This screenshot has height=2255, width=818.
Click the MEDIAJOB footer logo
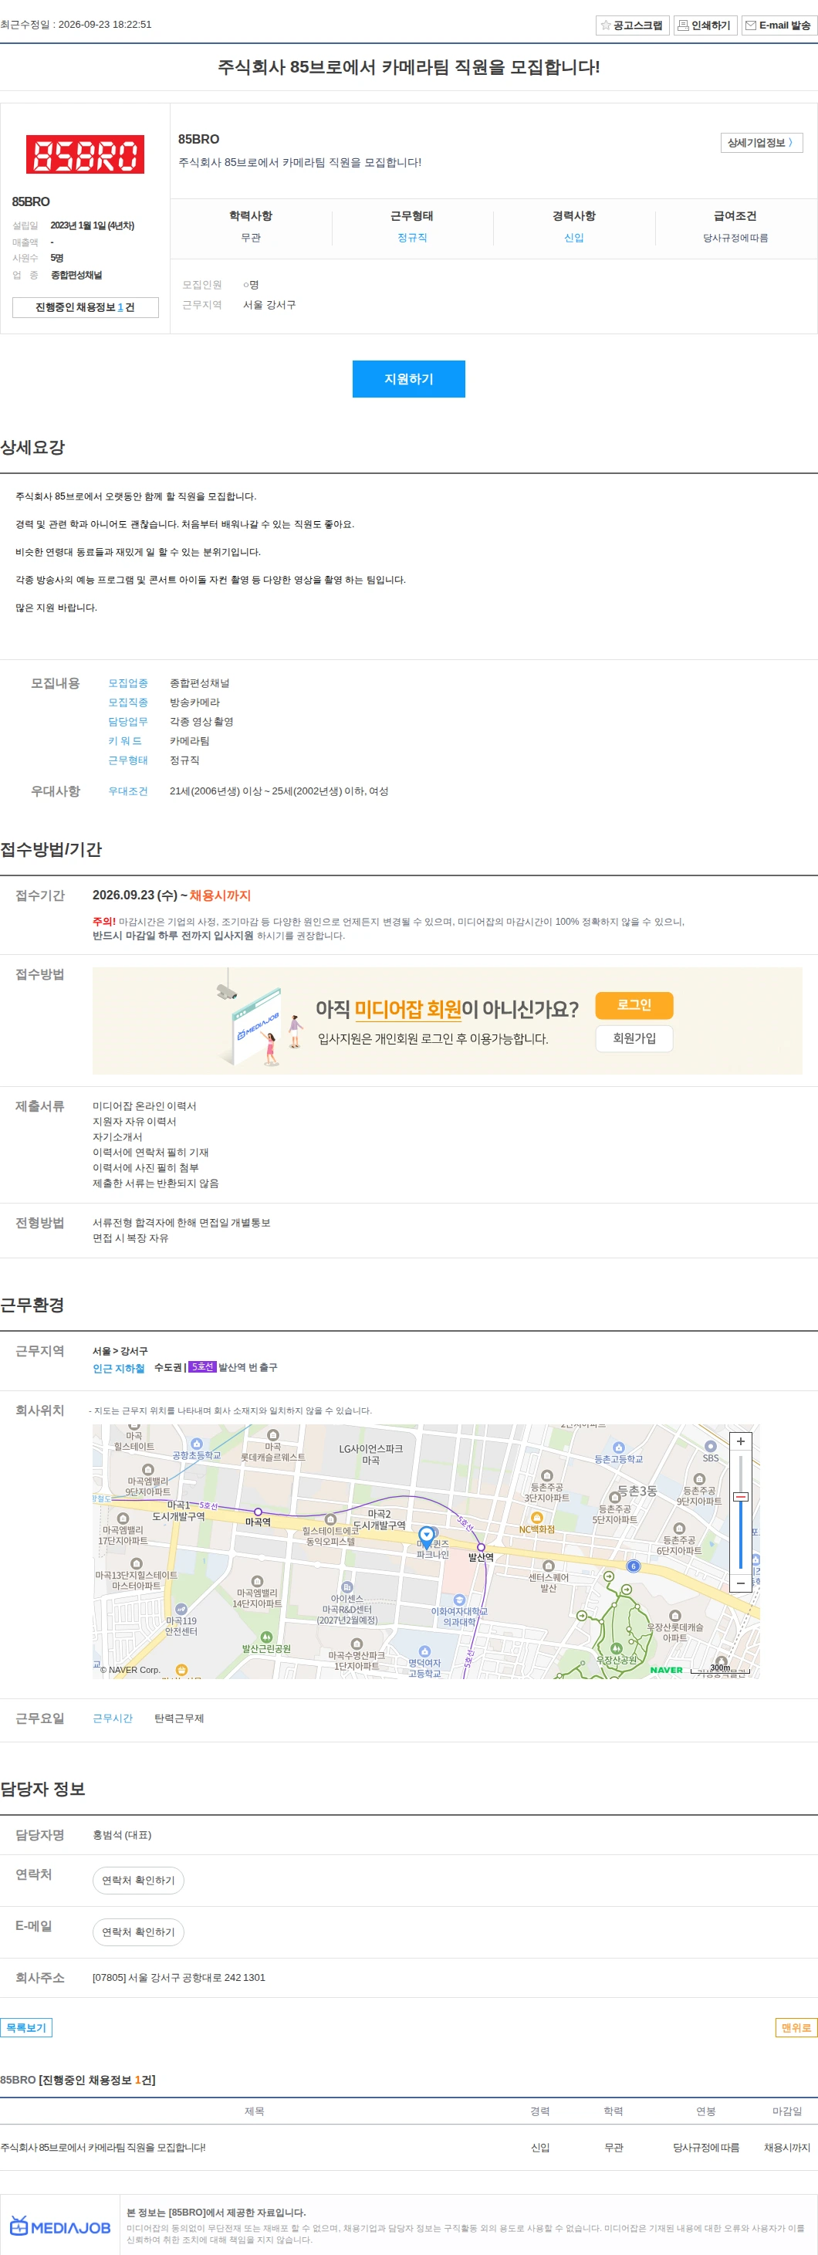(60, 2227)
